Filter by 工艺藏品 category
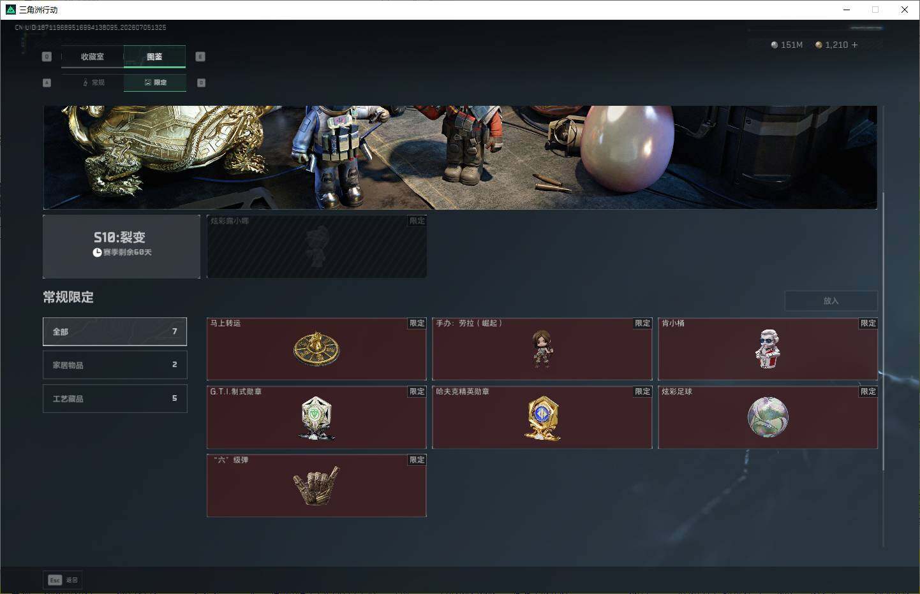The width and height of the screenshot is (920, 594). click(x=115, y=398)
